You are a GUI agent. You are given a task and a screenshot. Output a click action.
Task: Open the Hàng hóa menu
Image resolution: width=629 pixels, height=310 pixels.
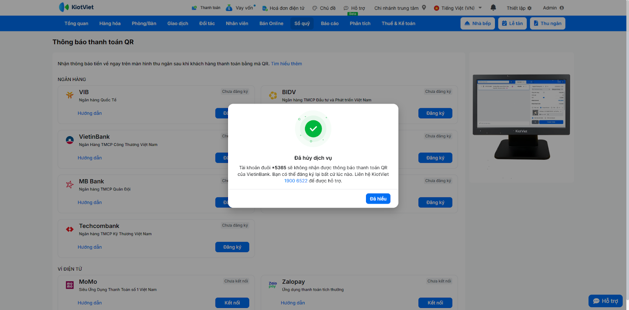[x=110, y=24]
